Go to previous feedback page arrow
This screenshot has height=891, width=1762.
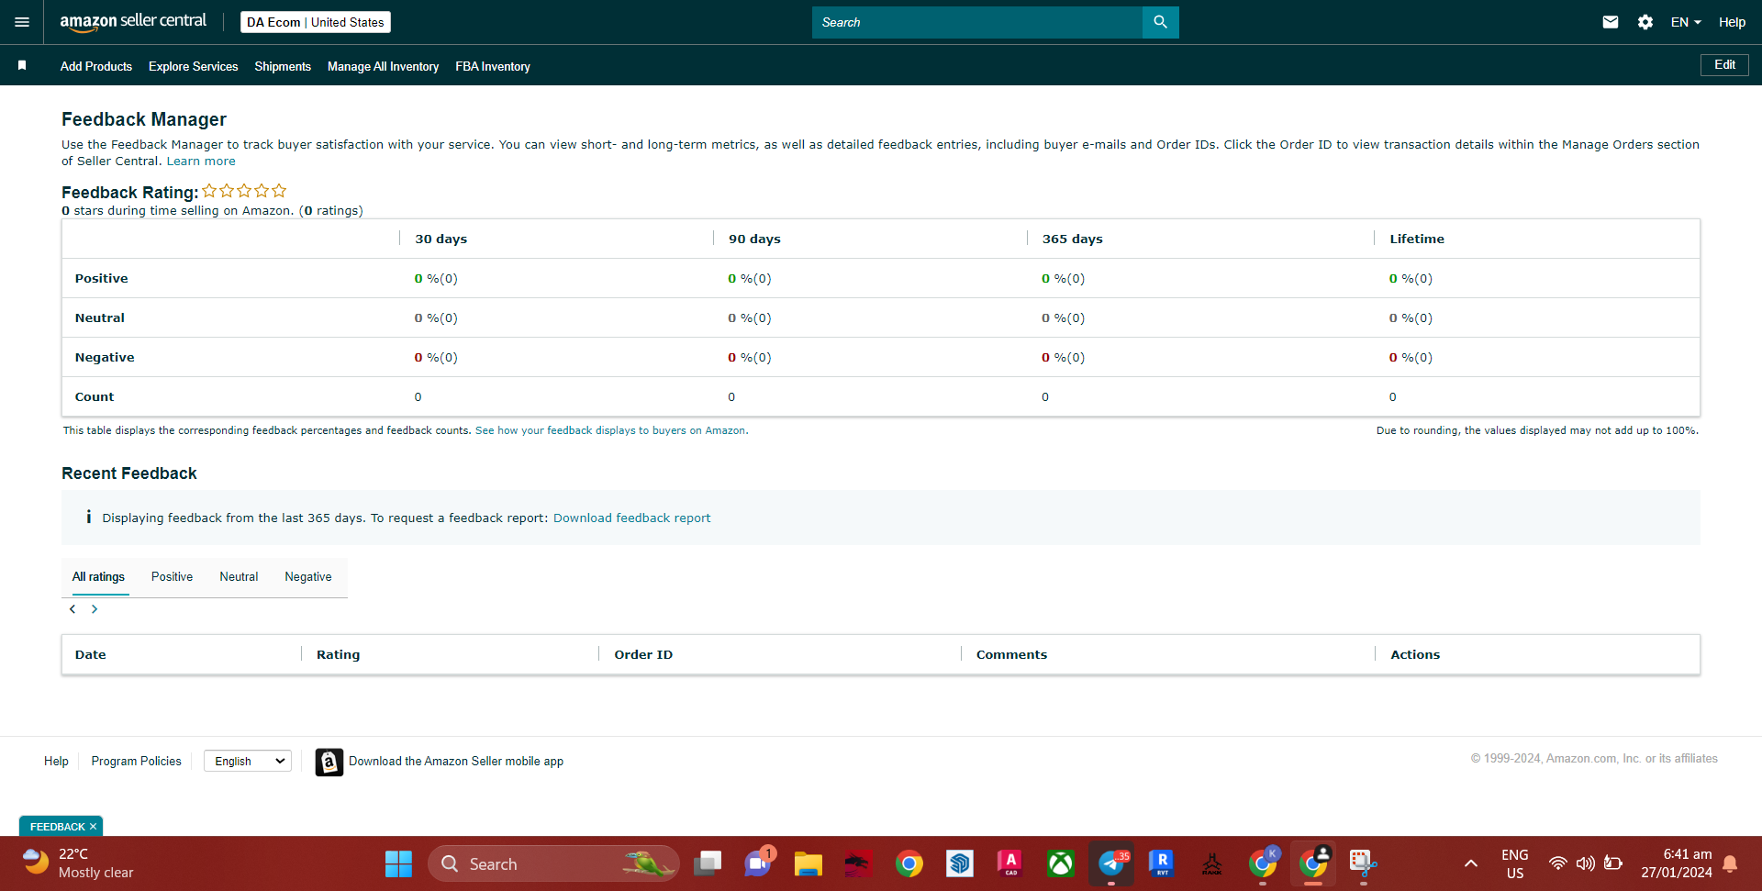click(x=72, y=609)
